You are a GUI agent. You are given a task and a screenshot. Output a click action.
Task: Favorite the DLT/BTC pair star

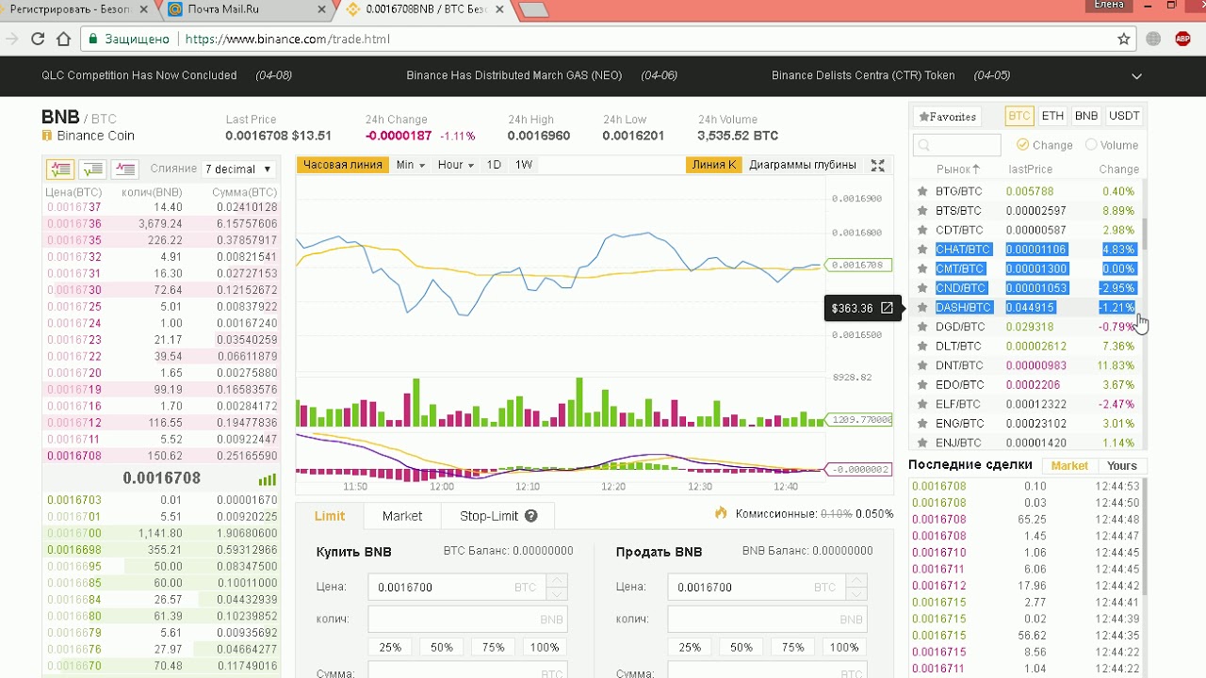[x=922, y=347]
